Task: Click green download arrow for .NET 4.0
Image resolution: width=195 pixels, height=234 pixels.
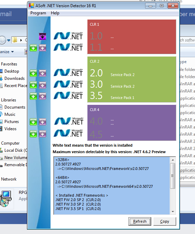Action: (33, 122)
